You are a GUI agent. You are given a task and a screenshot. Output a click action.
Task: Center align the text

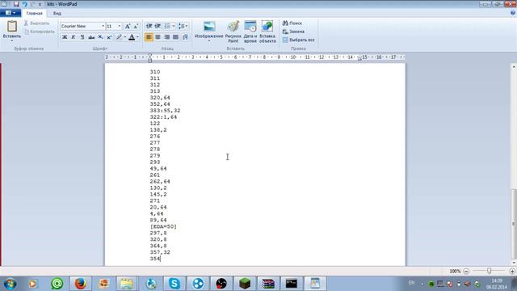[158, 37]
